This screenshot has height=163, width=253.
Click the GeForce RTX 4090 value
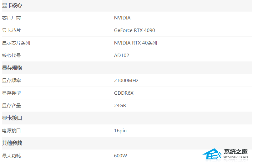(134, 30)
